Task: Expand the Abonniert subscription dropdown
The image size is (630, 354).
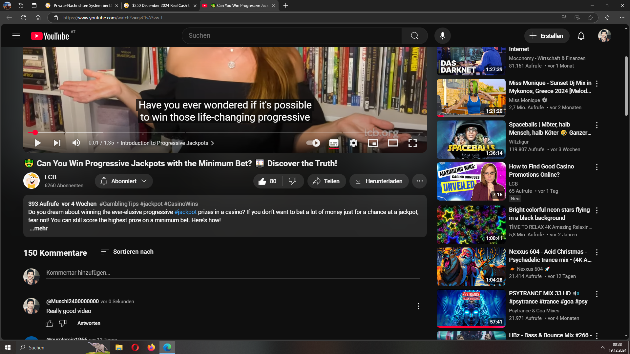Action: [124, 181]
